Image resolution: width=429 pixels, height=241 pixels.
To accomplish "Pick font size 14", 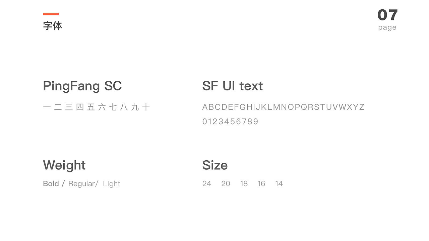I will [279, 184].
